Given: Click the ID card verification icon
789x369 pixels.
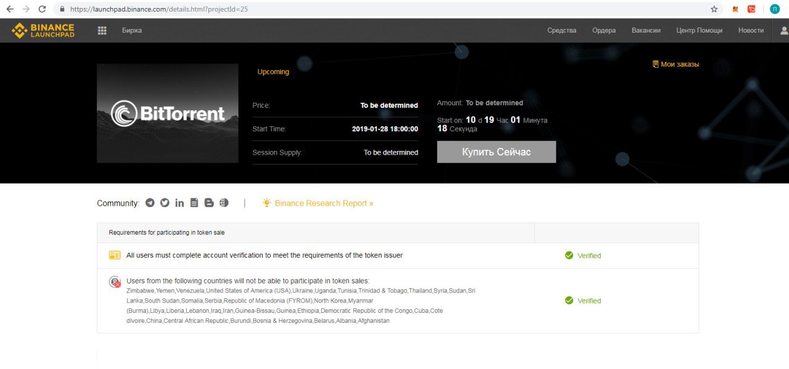Looking at the screenshot, I should (x=115, y=255).
